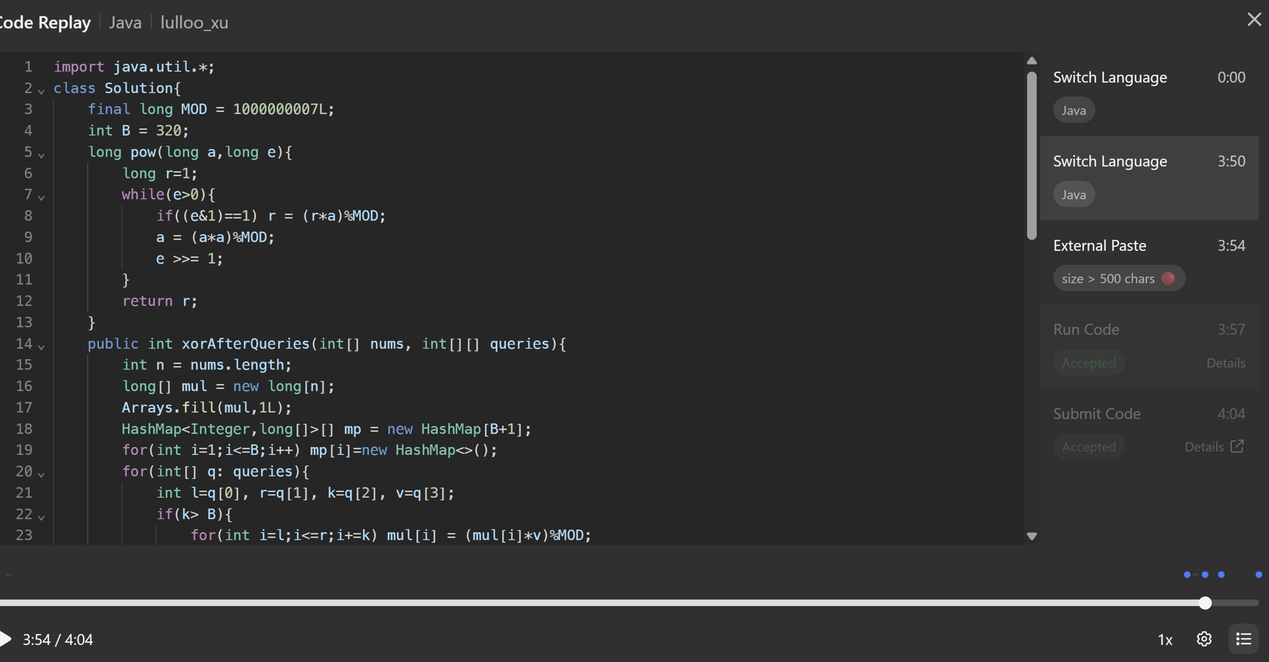Viewport: 1269px width, 662px height.
Task: Fold xorAfterQueries method at line 14
Action: (41, 346)
